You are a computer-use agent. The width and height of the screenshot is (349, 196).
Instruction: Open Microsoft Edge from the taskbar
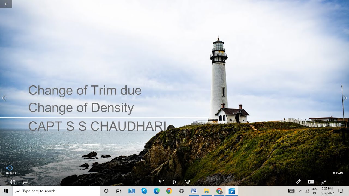point(157,191)
